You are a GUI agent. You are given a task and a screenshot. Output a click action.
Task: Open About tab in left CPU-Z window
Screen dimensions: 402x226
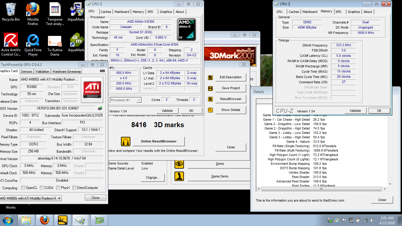pyautogui.click(x=180, y=12)
